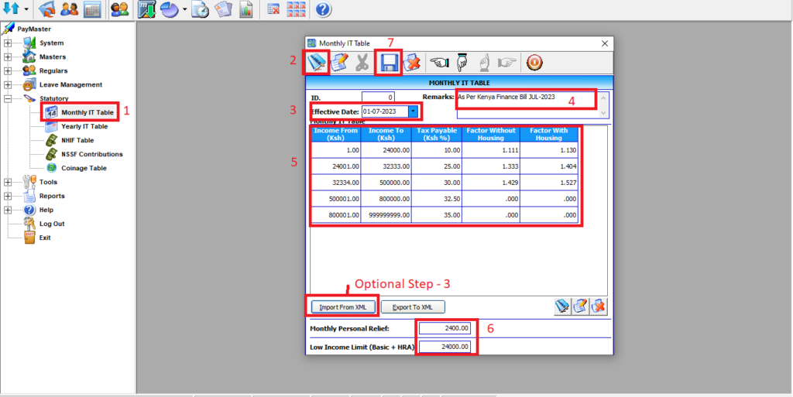
Task: Click the delete row icon below the table
Action: (x=599, y=306)
